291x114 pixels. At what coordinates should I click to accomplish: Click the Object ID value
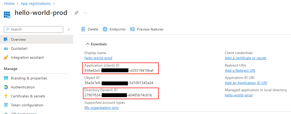pyautogui.click(x=119, y=83)
